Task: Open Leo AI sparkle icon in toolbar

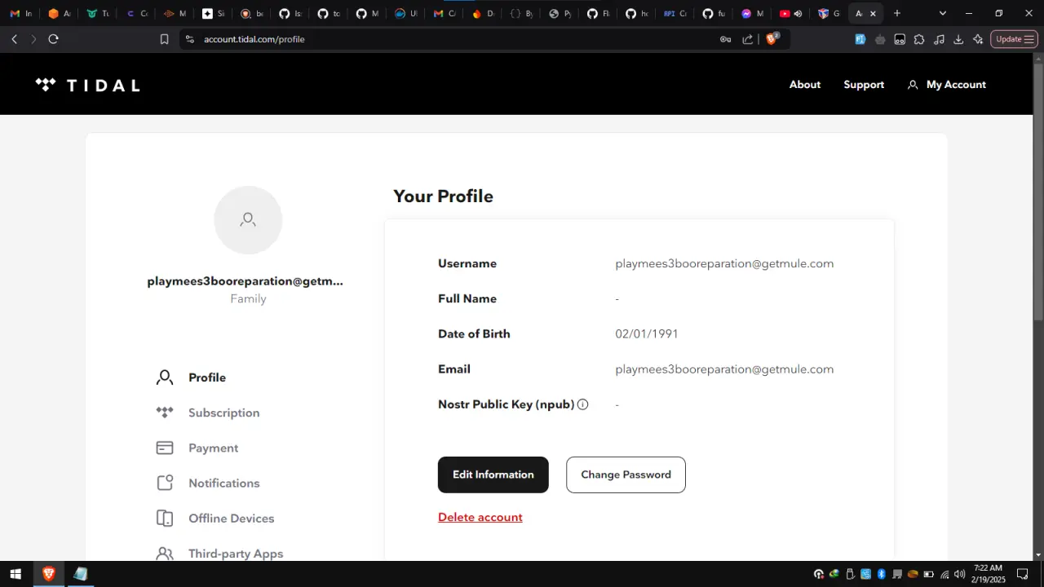Action: (x=978, y=39)
